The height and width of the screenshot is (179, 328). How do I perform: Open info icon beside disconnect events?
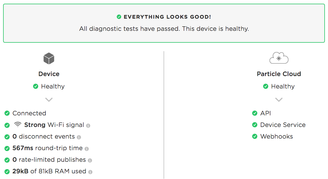pyautogui.click(x=79, y=137)
